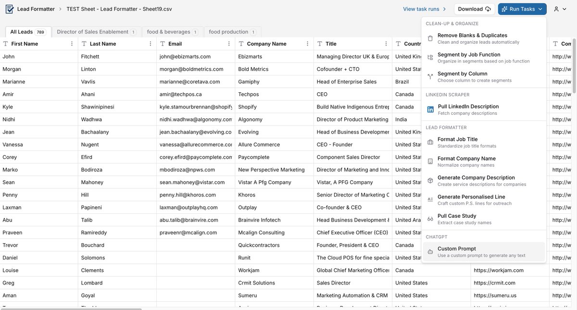
Task: Click the briefcase icon beside Format Job Title
Action: click(430, 142)
